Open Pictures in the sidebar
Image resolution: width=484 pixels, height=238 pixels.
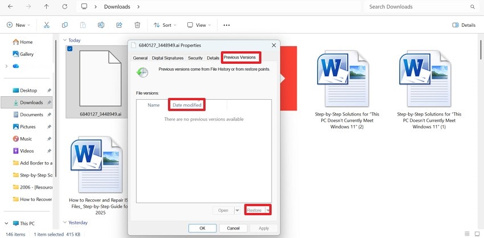click(24, 126)
